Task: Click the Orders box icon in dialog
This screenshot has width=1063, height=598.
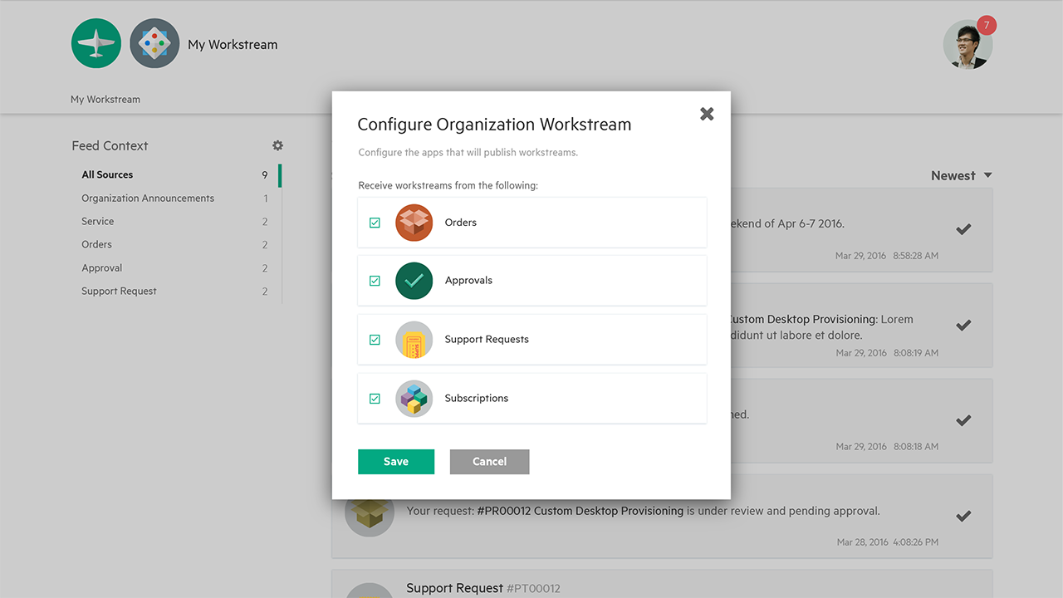Action: [414, 223]
